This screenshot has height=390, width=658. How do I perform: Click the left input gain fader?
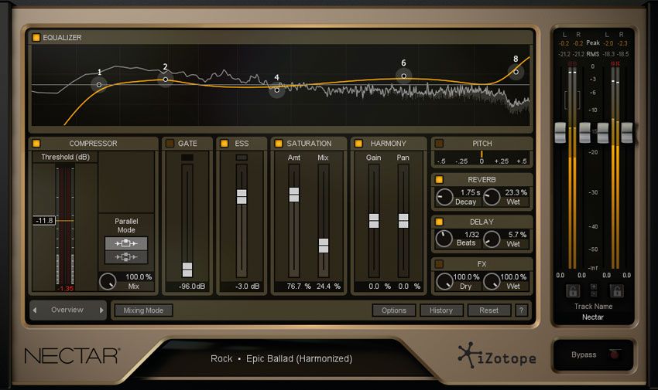tap(560, 133)
